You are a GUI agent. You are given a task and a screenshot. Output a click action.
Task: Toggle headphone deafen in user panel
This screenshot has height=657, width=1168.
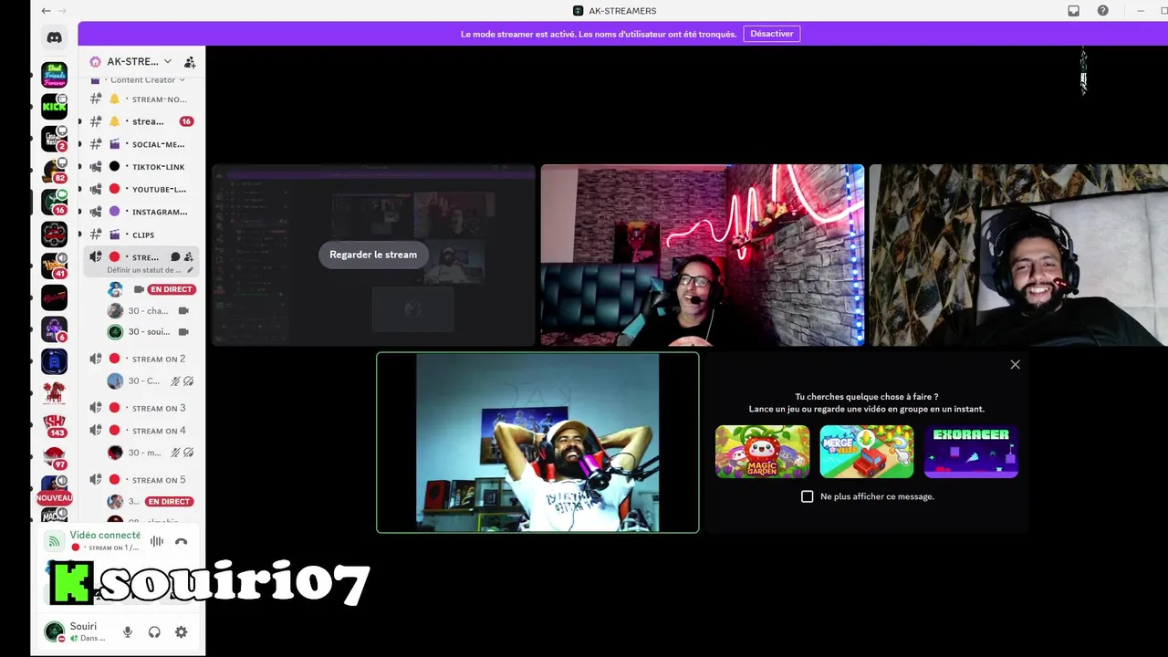(154, 631)
